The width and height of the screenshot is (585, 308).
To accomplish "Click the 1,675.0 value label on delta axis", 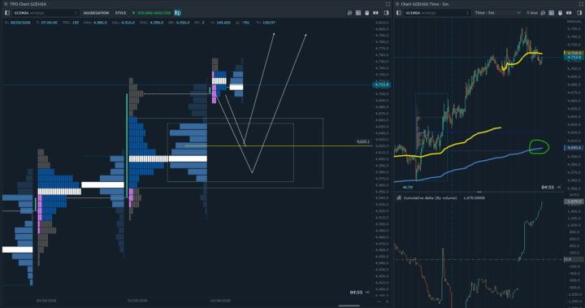I will coord(574,202).
